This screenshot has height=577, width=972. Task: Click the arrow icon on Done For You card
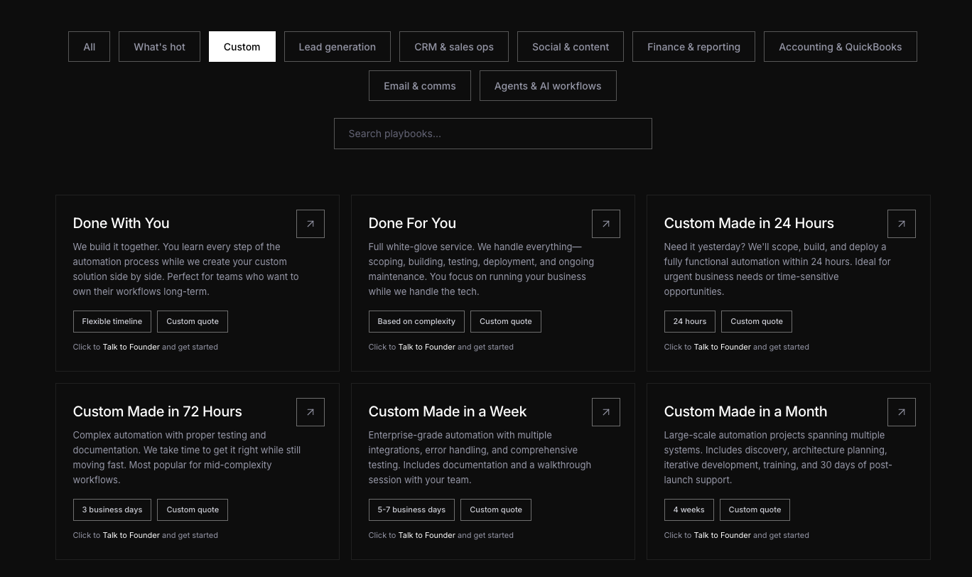606,223
